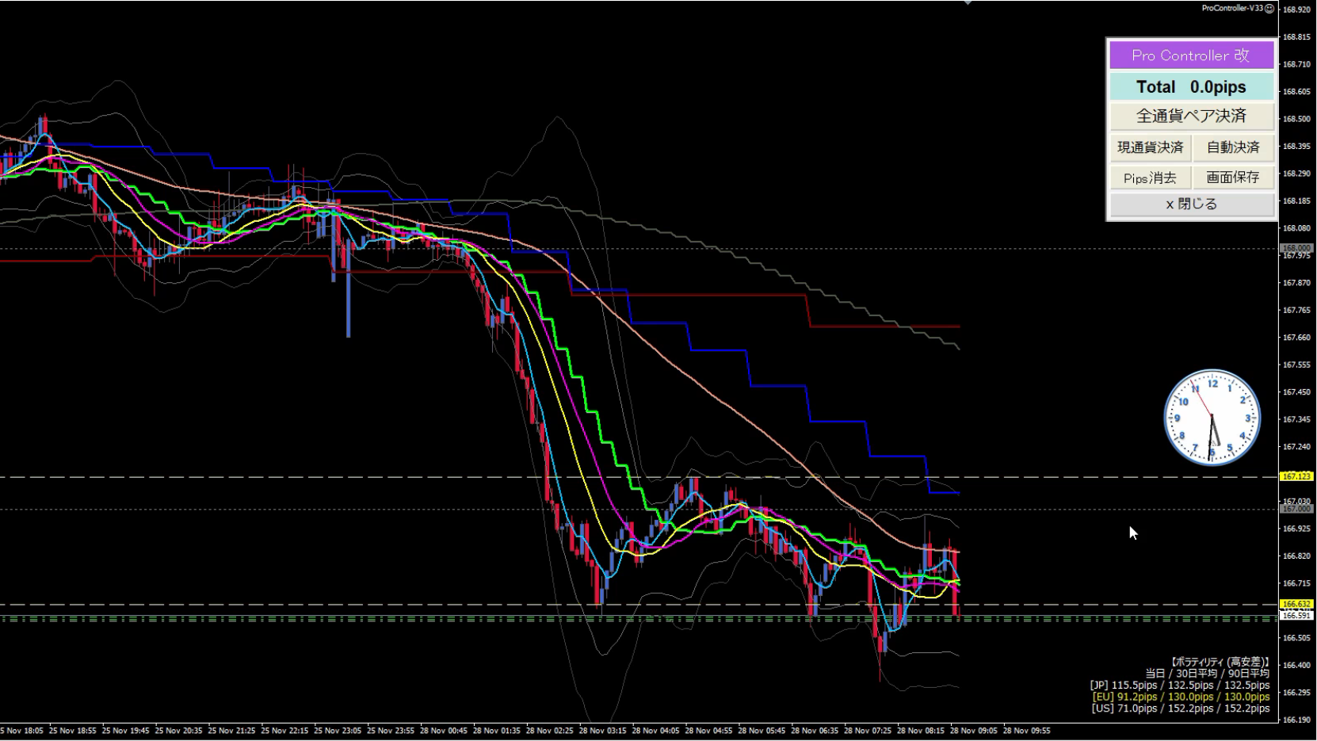Click the 25 Nov 22:15 time label

(284, 731)
